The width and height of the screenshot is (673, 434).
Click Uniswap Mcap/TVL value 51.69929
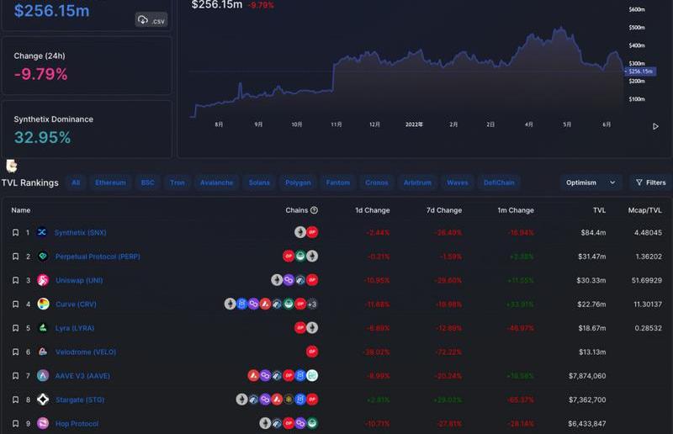click(x=647, y=280)
